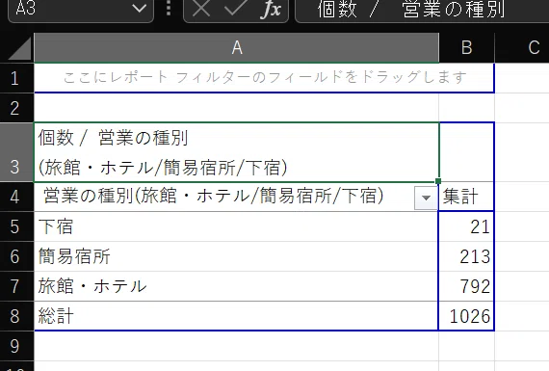Image resolution: width=549 pixels, height=371 pixels.
Task: Cancel entry with the X formula button
Action: pyautogui.click(x=201, y=9)
